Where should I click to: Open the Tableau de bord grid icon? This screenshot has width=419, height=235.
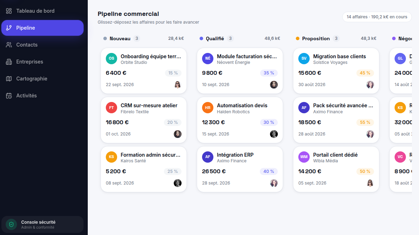(9, 11)
